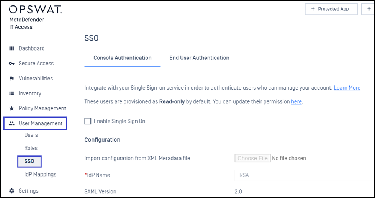The width and height of the screenshot is (375, 198).
Task: Click the User Management people icon
Action: pos(11,124)
